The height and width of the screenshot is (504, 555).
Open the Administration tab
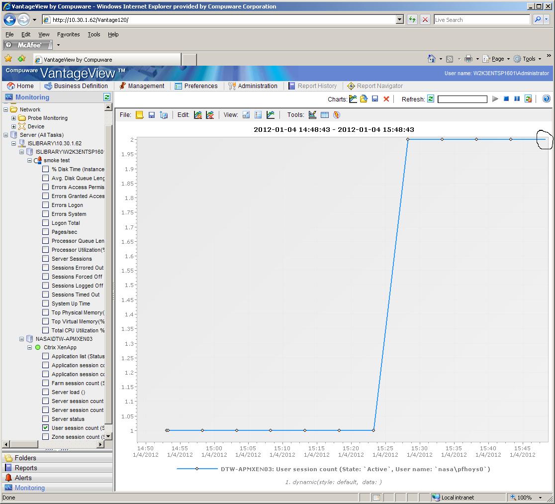point(253,86)
